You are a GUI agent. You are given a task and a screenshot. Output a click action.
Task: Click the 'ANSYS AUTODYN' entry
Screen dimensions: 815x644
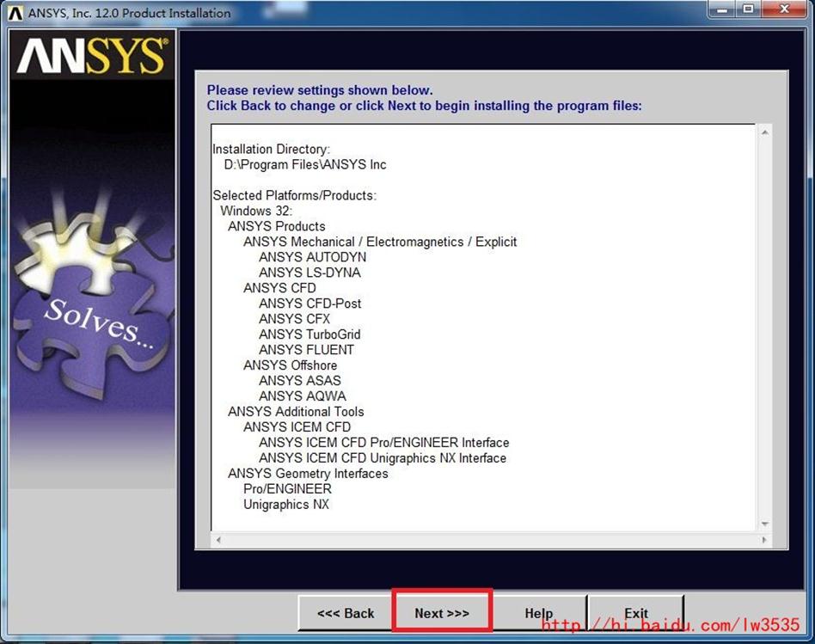tap(312, 257)
